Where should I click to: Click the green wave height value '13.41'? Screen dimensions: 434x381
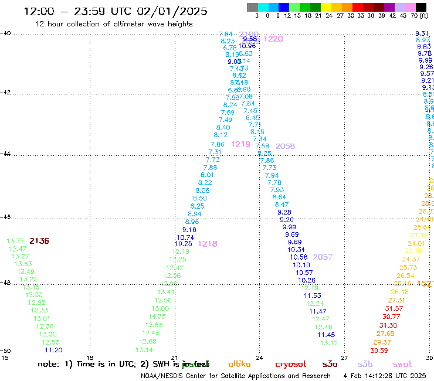[166, 292]
